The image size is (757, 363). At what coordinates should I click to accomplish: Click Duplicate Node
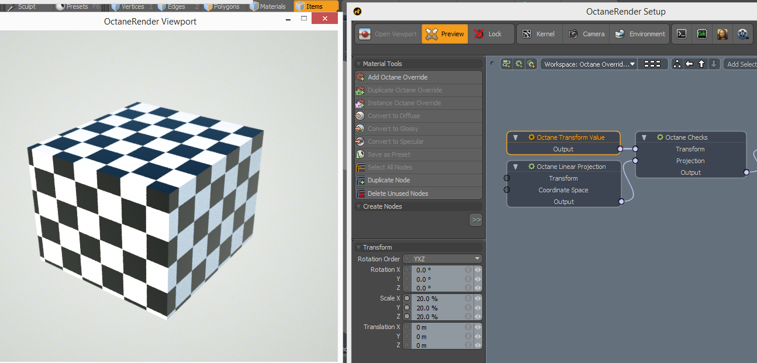pos(419,180)
